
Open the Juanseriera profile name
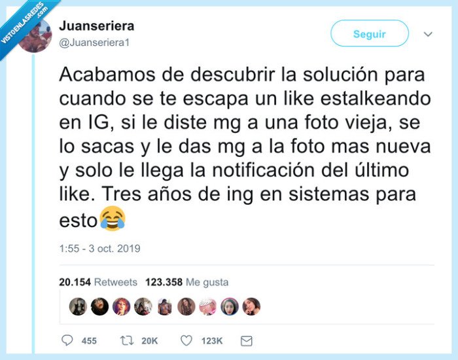96,26
